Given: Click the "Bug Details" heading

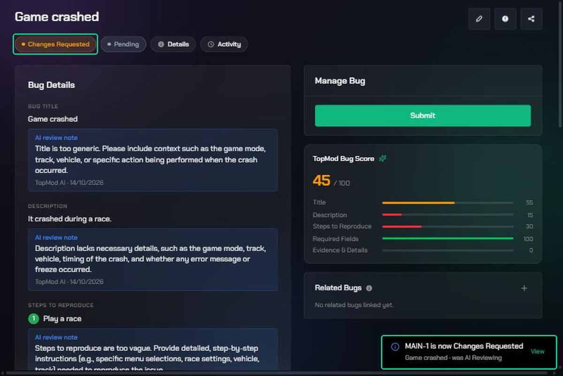Looking at the screenshot, I should click(51, 85).
